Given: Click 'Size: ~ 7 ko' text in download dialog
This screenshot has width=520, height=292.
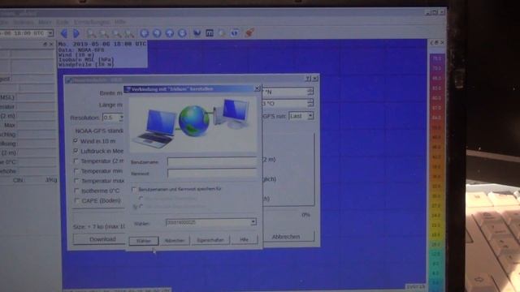Looking at the screenshot, I should point(99,227).
